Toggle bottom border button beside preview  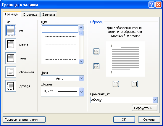(x=96, y=66)
